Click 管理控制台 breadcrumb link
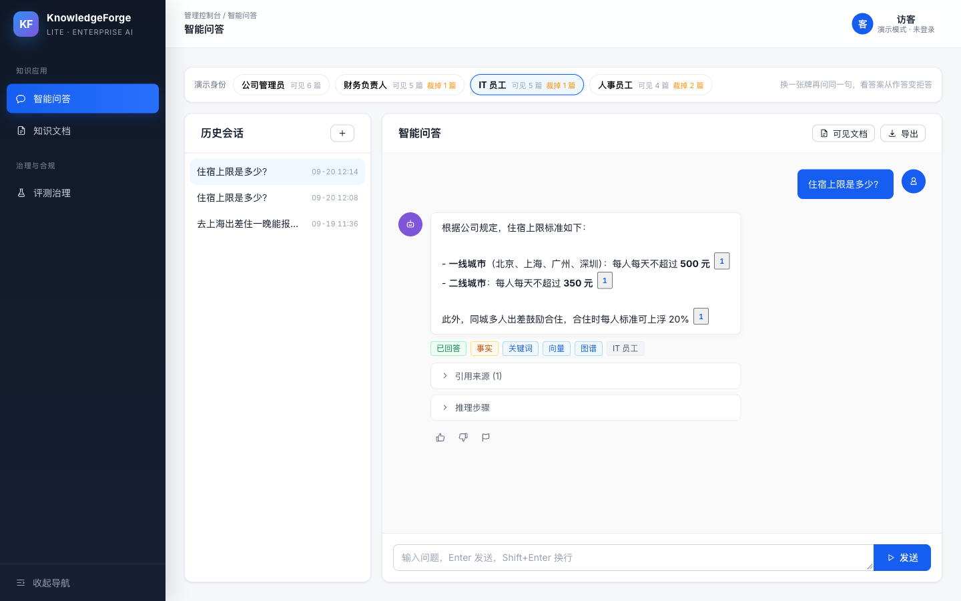 (x=202, y=15)
